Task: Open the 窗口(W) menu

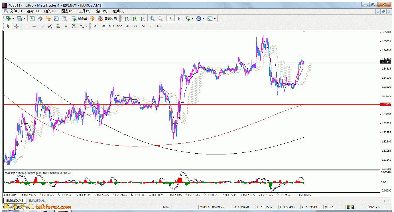Action: pyautogui.click(x=101, y=11)
